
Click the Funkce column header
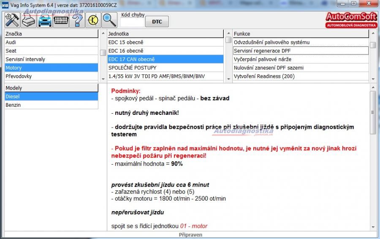tap(301, 34)
